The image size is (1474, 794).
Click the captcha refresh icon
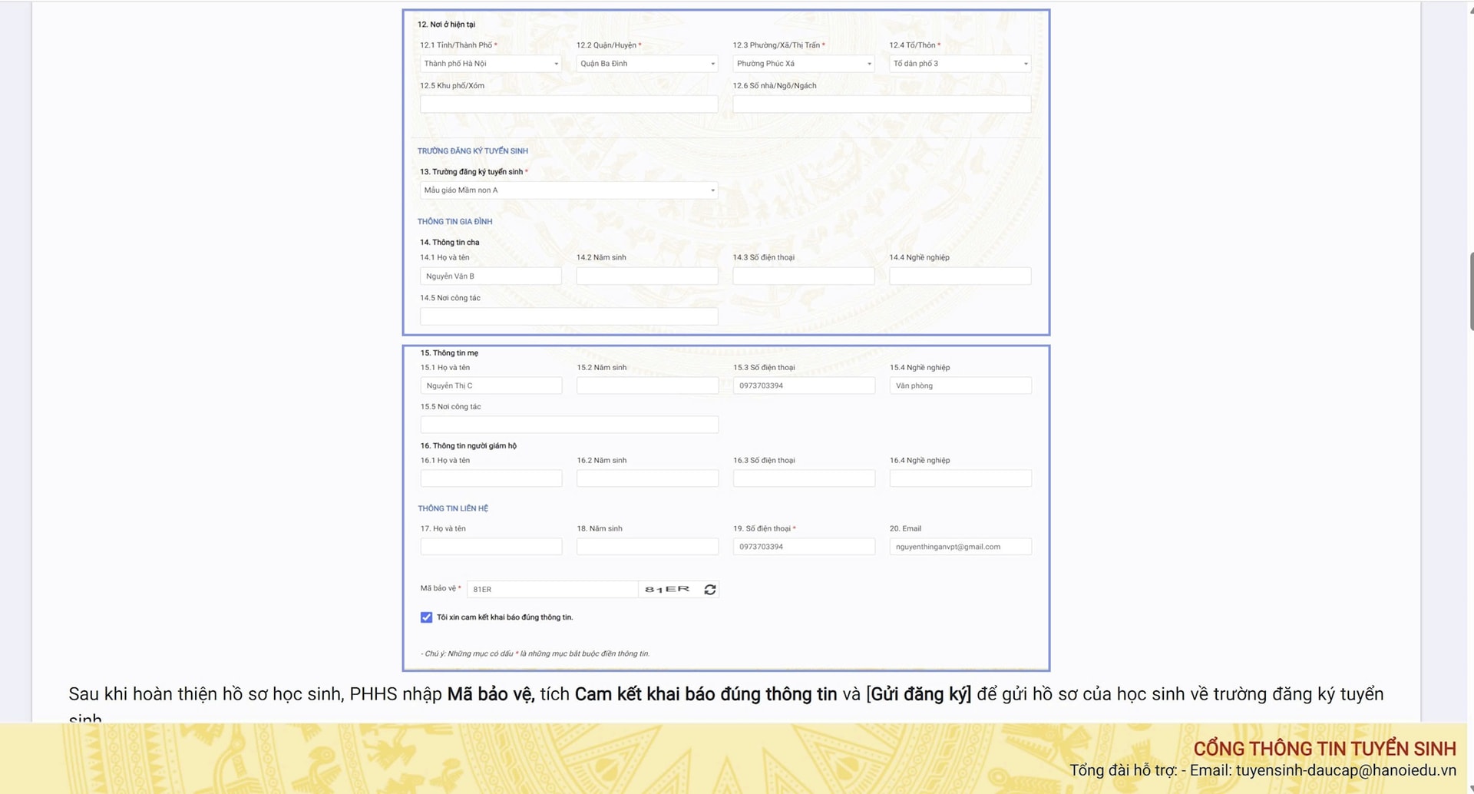(709, 589)
